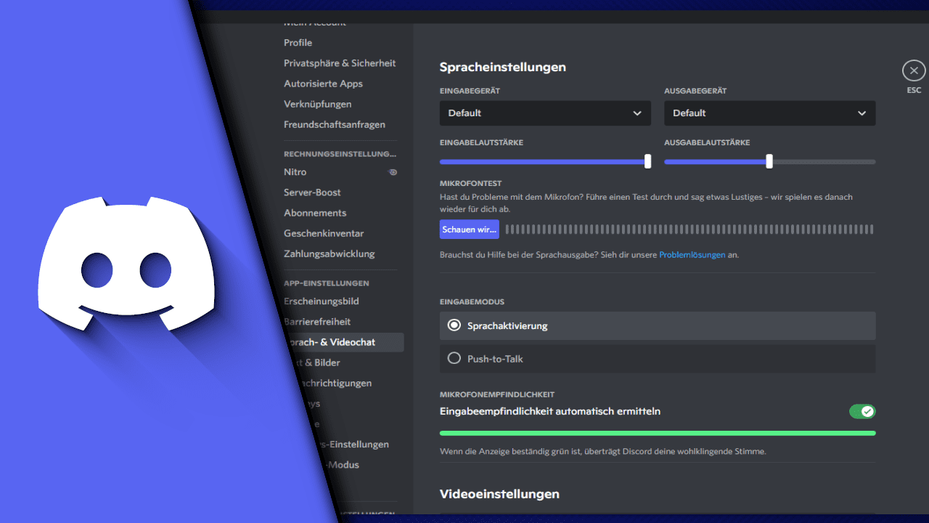Open the Problemlösungen help link
This screenshot has height=523, width=929.
click(692, 255)
